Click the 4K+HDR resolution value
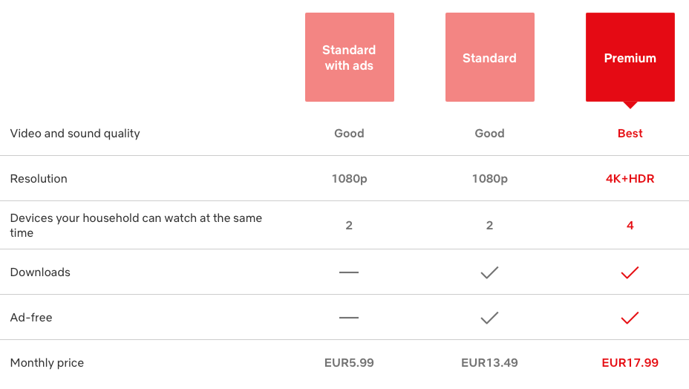Image resolution: width=689 pixels, height=389 pixels. pyautogui.click(x=630, y=179)
